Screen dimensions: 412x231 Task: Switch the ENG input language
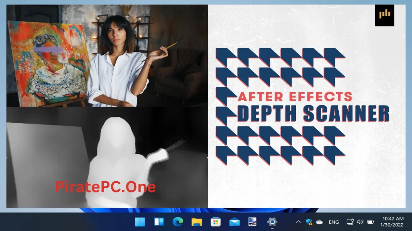tap(334, 222)
